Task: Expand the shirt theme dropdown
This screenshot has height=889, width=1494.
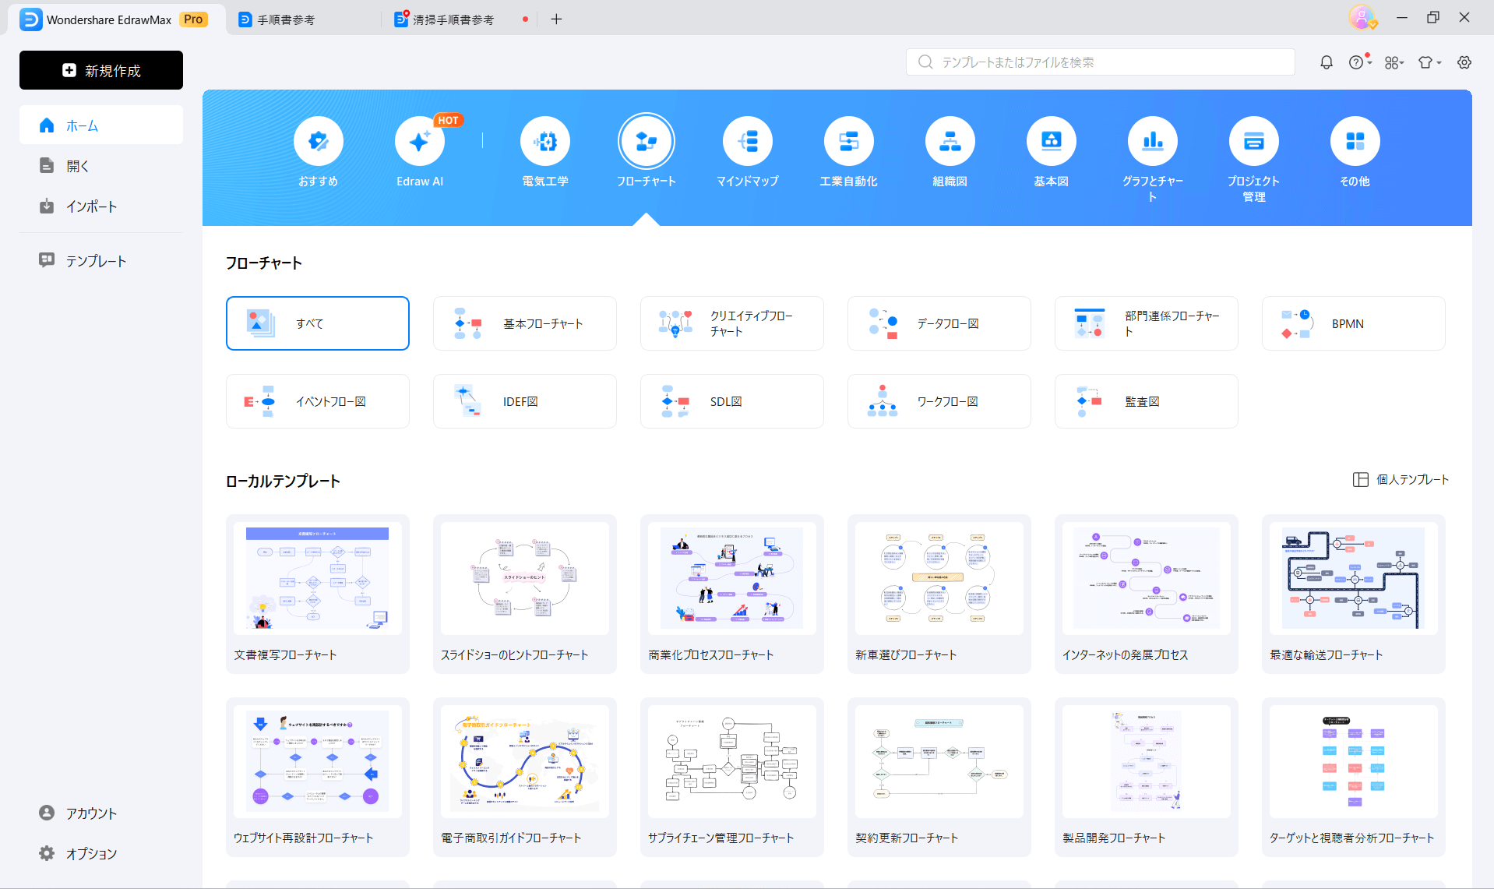Action: tap(1429, 62)
